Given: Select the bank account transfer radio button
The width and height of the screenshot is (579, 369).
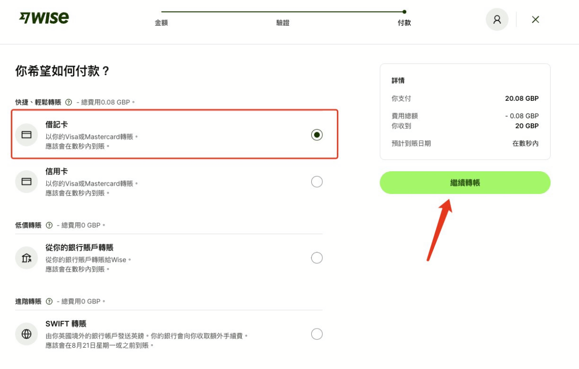Looking at the screenshot, I should [317, 258].
